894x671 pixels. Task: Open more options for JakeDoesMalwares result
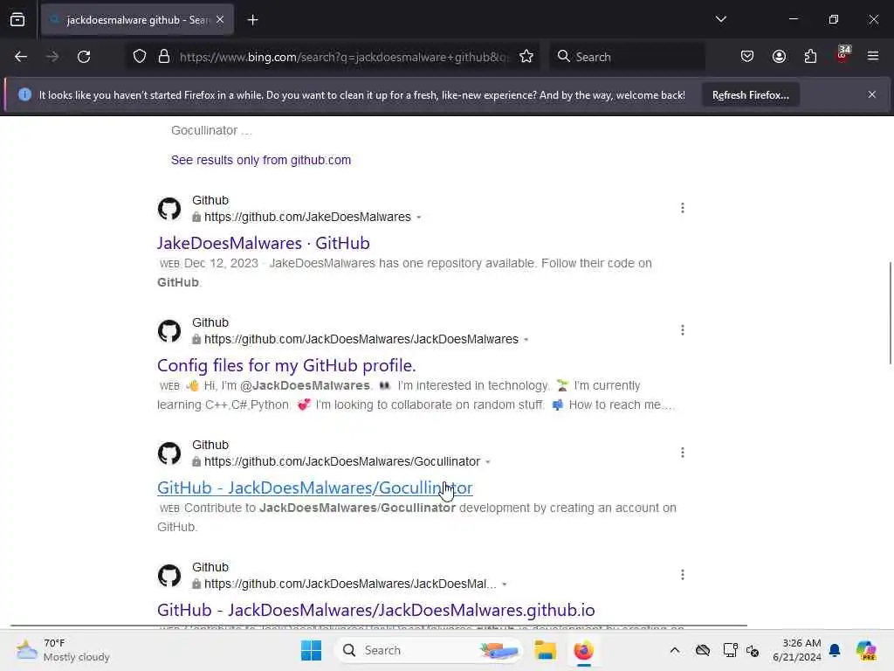click(683, 208)
